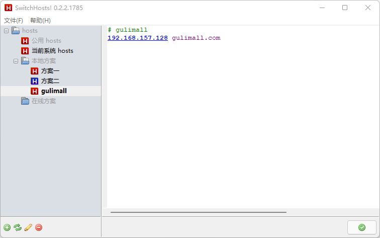Image resolution: width=380 pixels, height=238 pixels.
Task: Collapse the 本地方案 folder node
Action: point(16,61)
